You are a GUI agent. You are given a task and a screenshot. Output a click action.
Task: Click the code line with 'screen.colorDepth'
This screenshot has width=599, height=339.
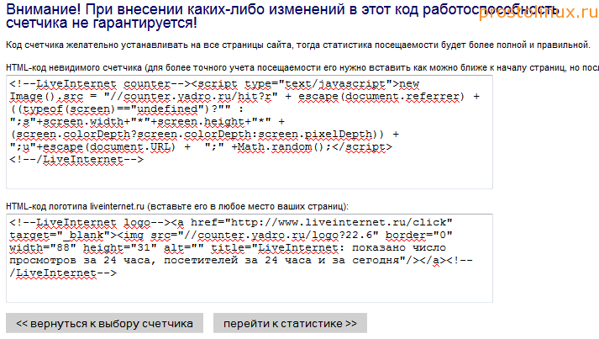[x=204, y=135]
